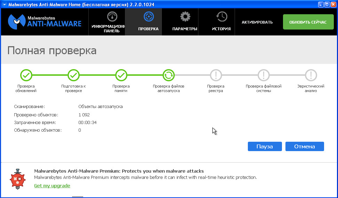
Task: Click the green checkmark for update check
Action: pos(26,75)
